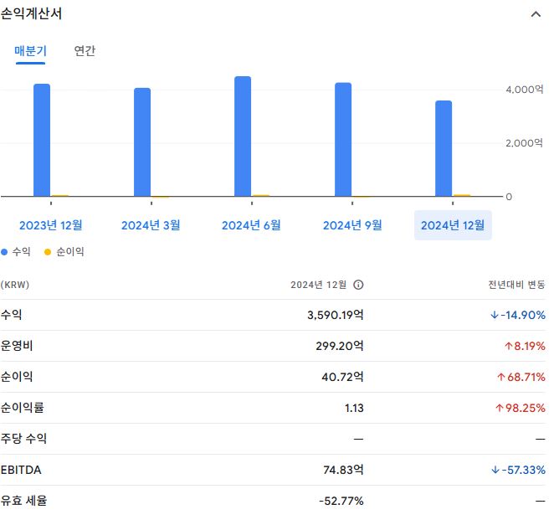
Task: Click the 순이익률 row label
Action: point(23,408)
